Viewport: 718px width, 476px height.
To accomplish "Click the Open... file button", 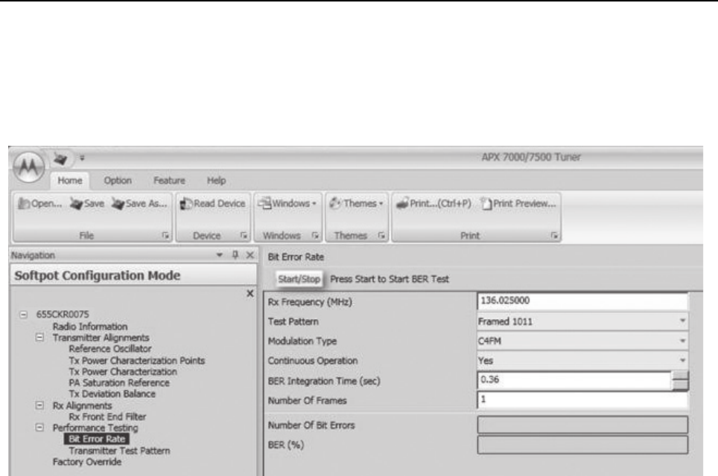I will 39,204.
